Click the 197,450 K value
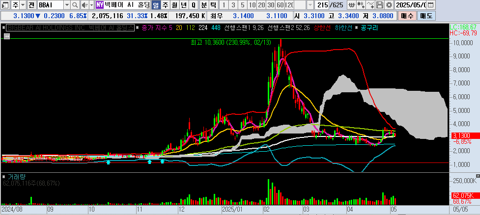The height and width of the screenshot is (215, 480). [x=191, y=16]
